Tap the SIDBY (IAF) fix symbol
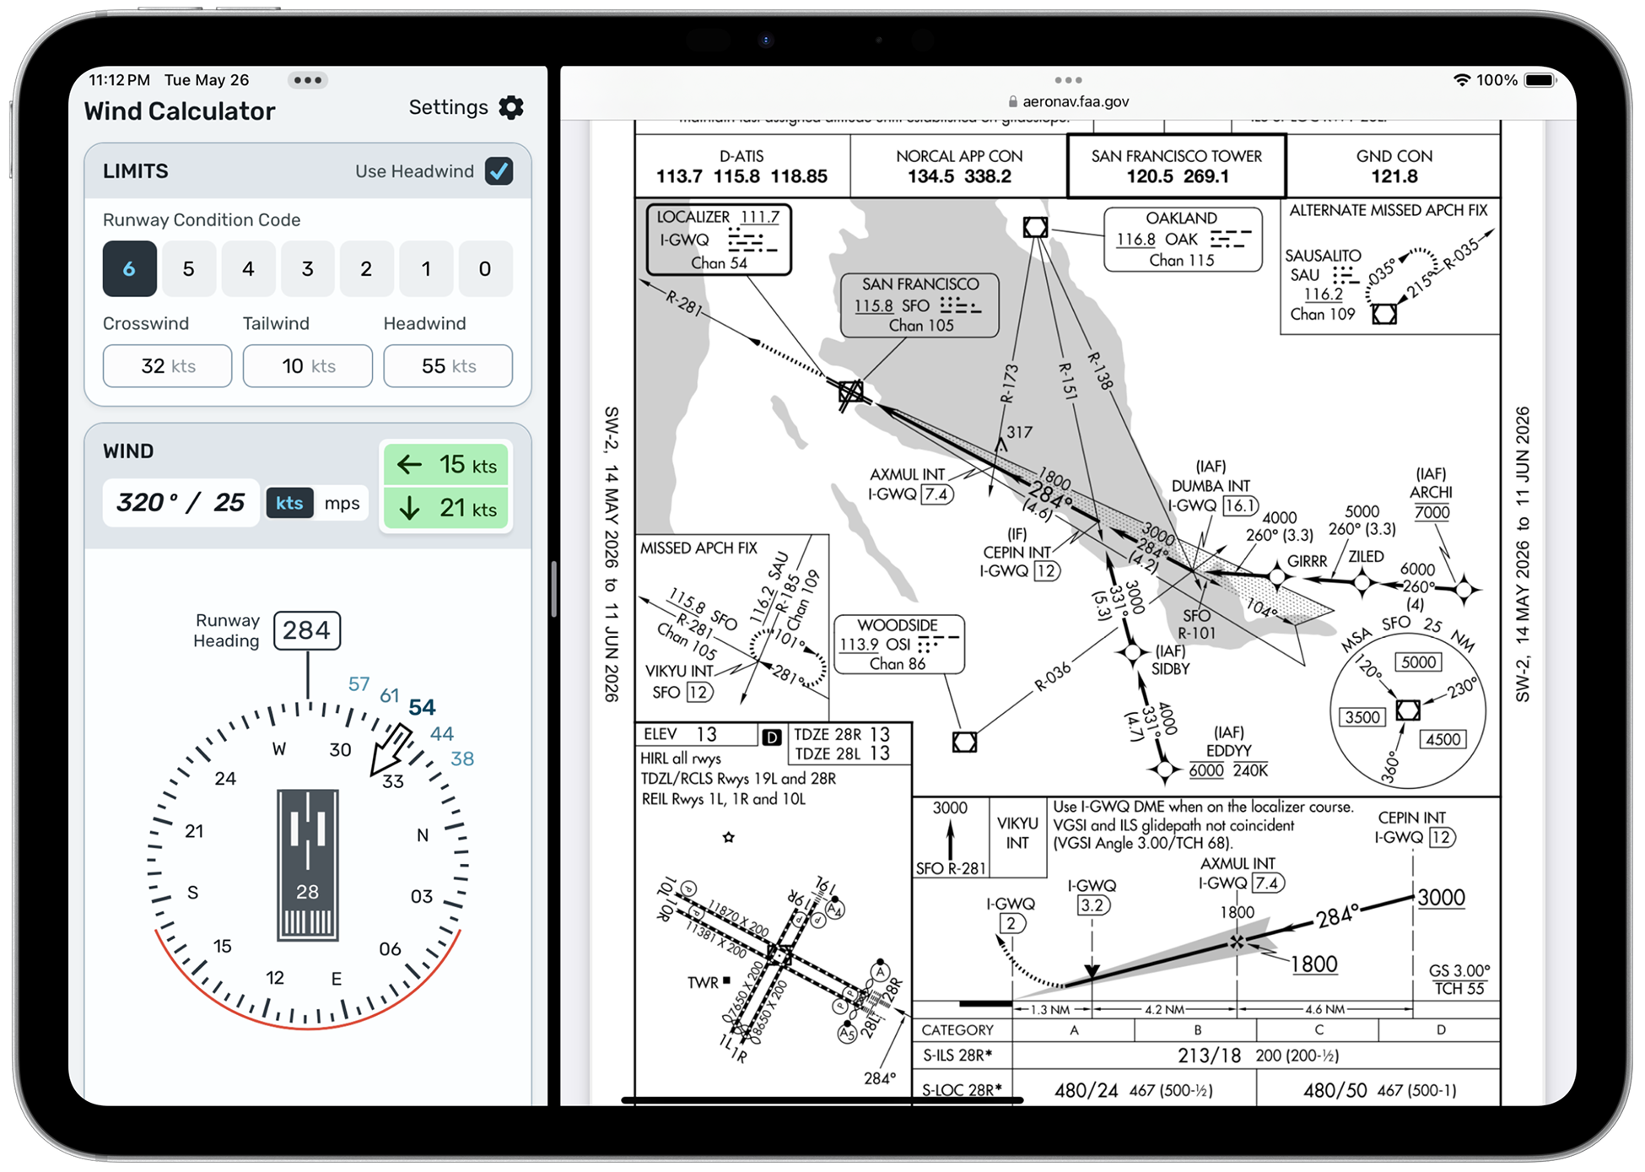 1132,652
